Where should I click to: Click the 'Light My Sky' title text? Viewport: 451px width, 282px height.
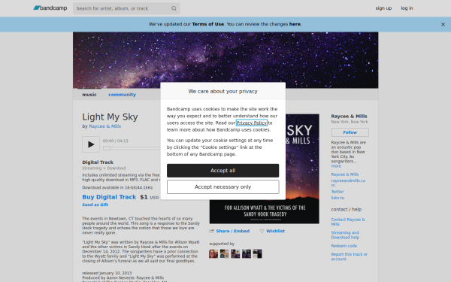coord(110,117)
